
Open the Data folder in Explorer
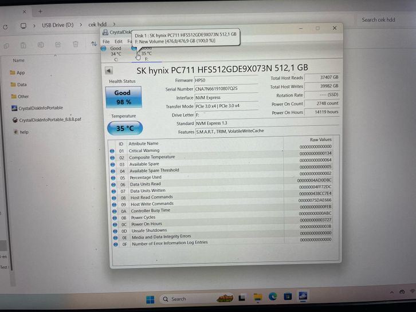(18, 85)
